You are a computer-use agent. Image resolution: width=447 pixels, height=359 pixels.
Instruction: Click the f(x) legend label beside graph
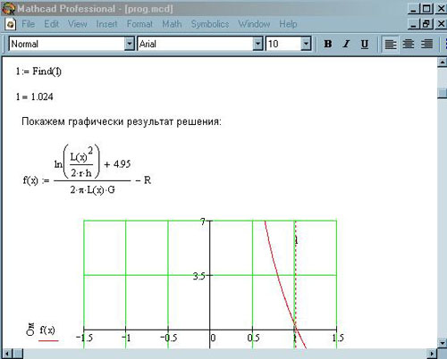click(x=47, y=330)
